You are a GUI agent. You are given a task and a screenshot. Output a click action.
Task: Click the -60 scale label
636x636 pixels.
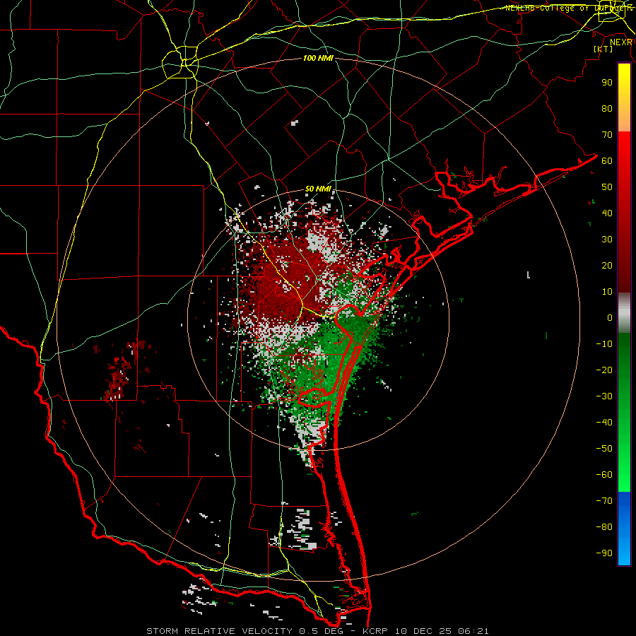(x=604, y=475)
